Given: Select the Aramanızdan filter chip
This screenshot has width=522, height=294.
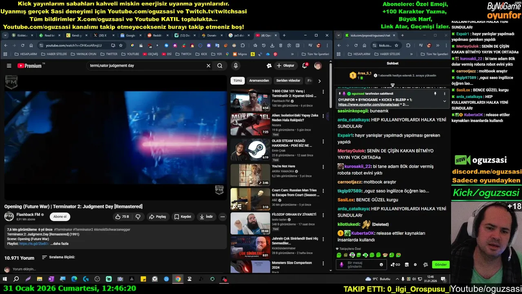Looking at the screenshot, I should 259,81.
